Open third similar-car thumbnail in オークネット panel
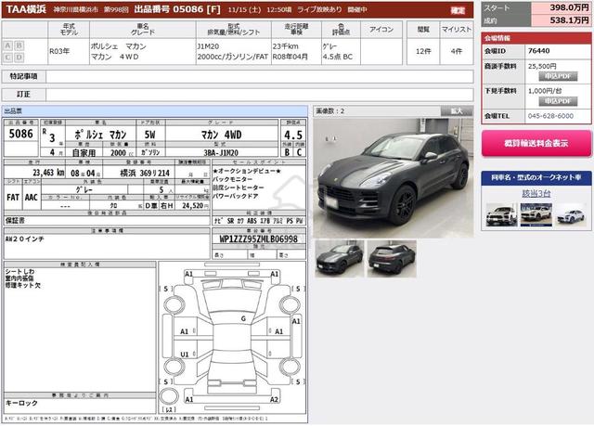Image resolution: width=594 pixels, height=426 pixels. point(571,214)
